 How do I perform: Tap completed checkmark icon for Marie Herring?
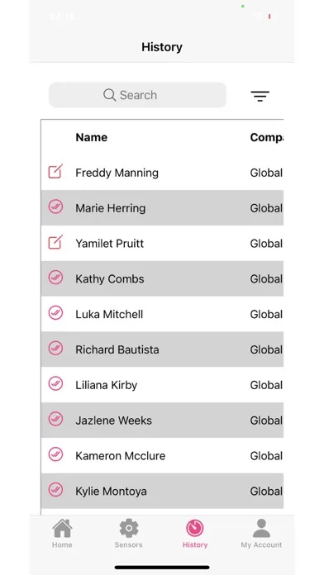[55, 207]
